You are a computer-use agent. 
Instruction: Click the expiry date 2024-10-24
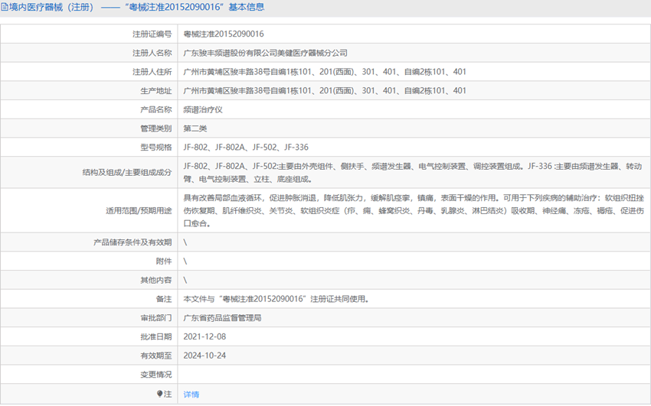[x=204, y=356]
